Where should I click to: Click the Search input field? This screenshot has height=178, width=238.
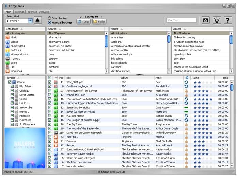coord(181,20)
